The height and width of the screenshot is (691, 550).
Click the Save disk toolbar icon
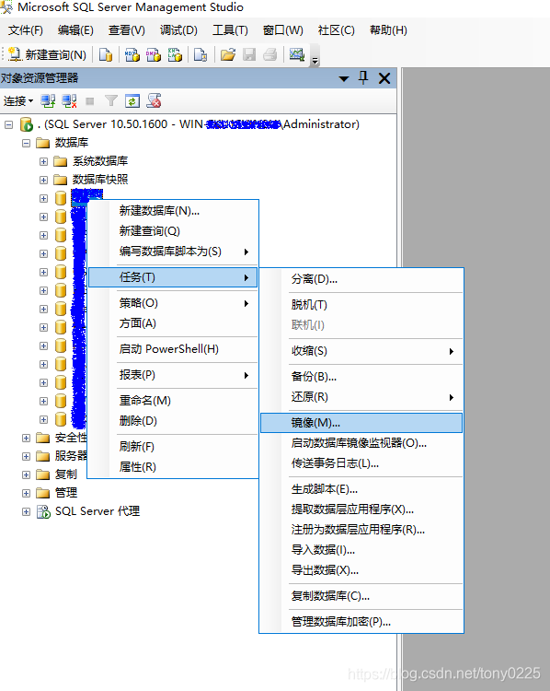pyautogui.click(x=249, y=54)
